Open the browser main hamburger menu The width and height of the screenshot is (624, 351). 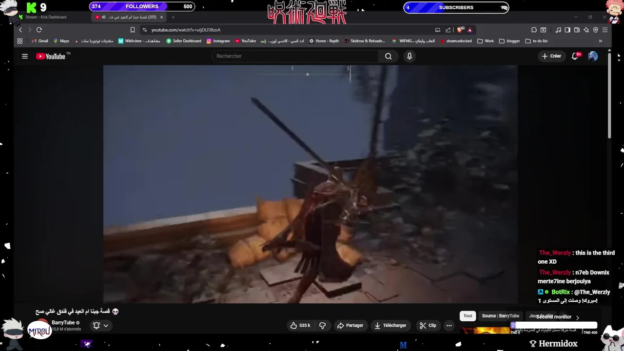pyautogui.click(x=605, y=30)
